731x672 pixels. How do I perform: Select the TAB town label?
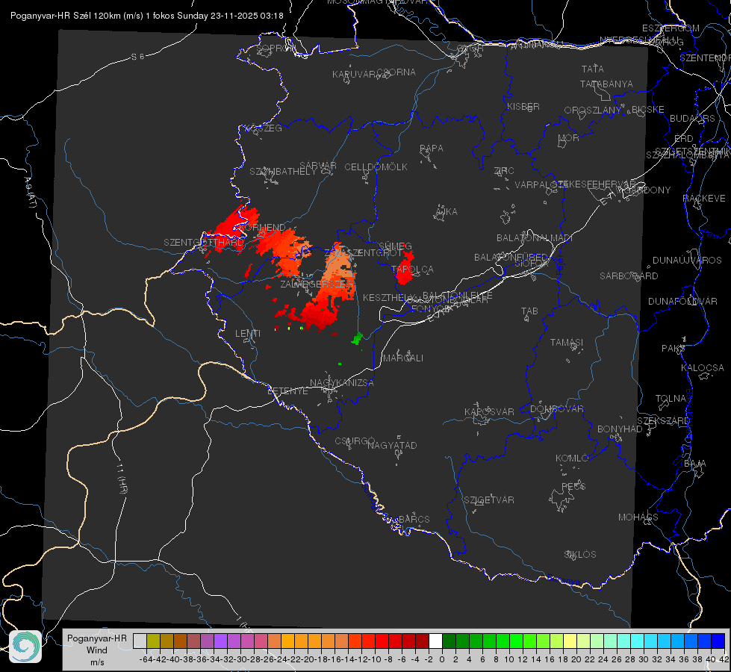pos(529,311)
